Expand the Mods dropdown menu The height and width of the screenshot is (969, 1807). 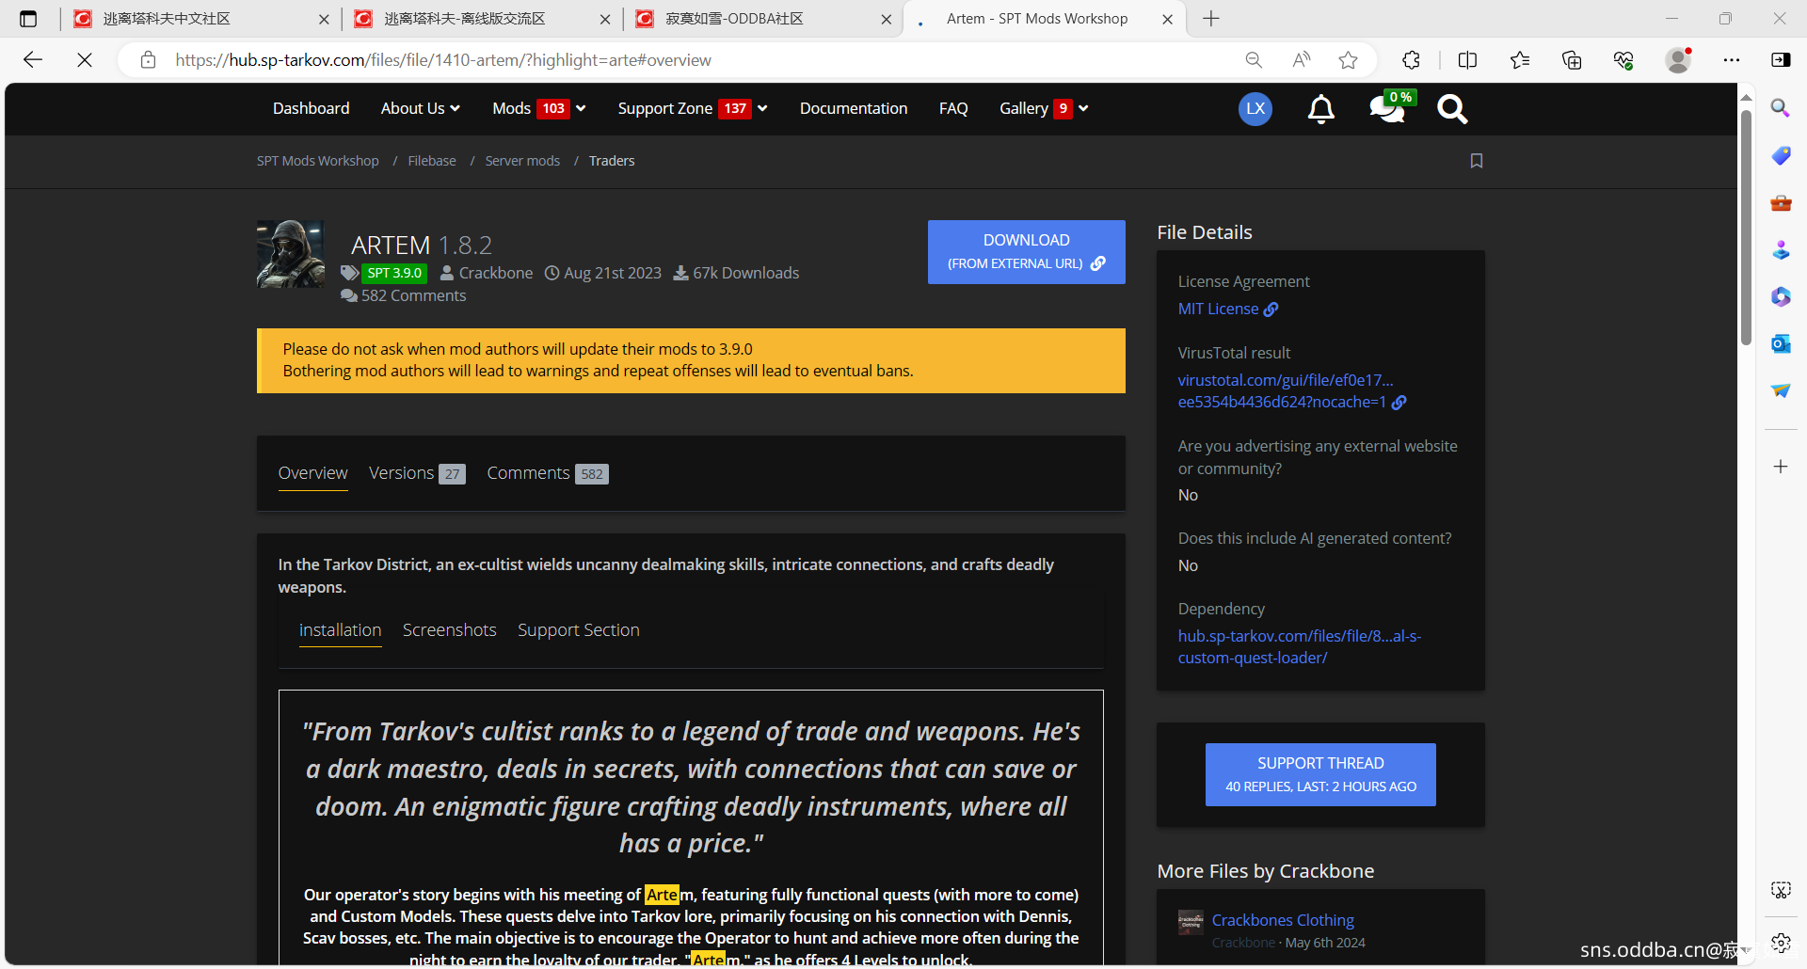[x=538, y=109]
